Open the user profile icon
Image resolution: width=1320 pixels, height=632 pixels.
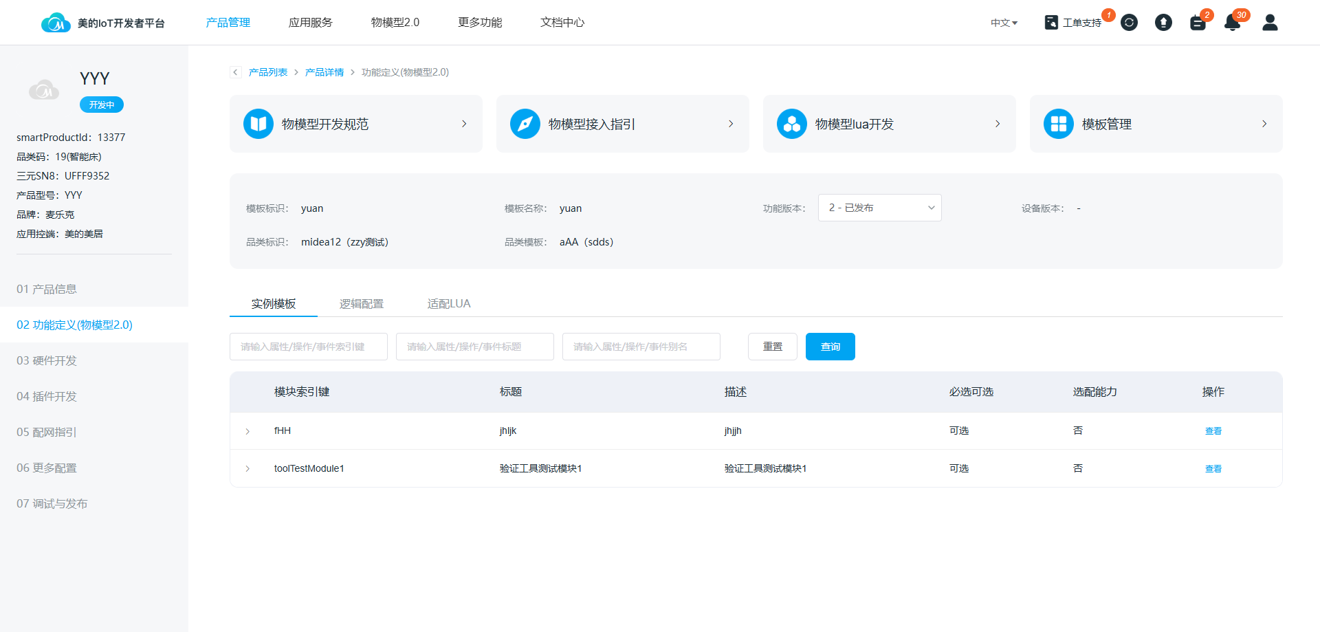[1270, 23]
